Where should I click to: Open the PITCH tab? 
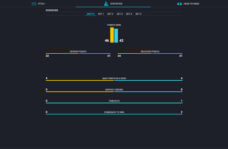pyautogui.click(x=38, y=4)
